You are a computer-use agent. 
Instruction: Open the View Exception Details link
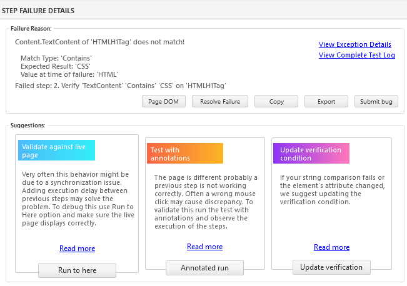point(355,44)
